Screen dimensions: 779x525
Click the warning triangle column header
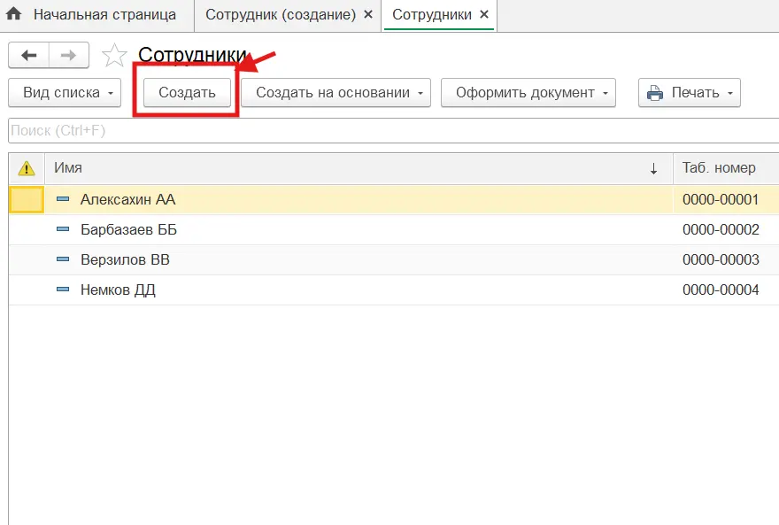(27, 168)
